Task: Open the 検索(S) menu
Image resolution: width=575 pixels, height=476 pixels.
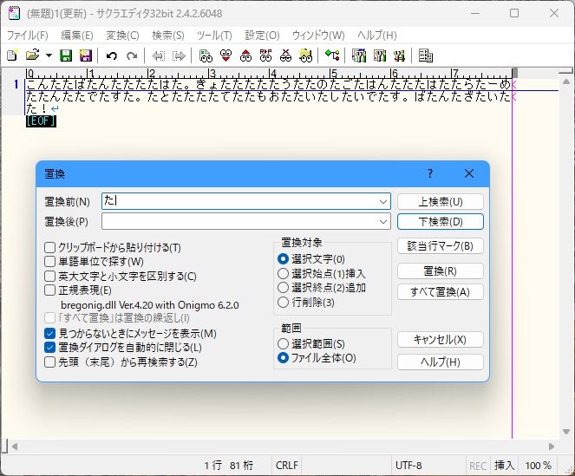Action: pyautogui.click(x=168, y=36)
